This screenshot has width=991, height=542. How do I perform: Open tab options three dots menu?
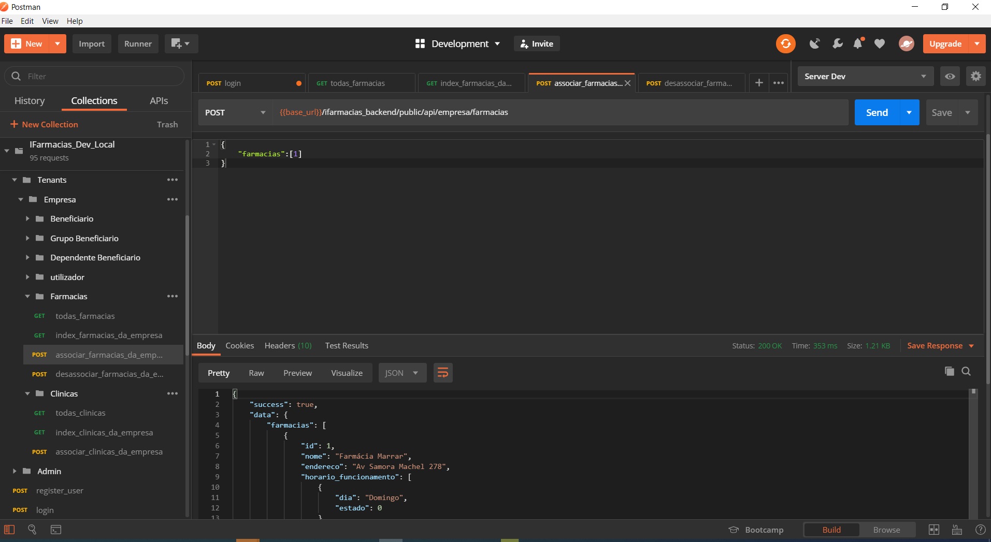tap(779, 83)
